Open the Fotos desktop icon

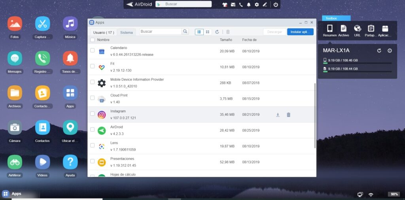coord(15,24)
